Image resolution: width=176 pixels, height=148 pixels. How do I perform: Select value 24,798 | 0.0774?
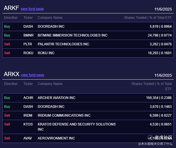(x=160, y=35)
